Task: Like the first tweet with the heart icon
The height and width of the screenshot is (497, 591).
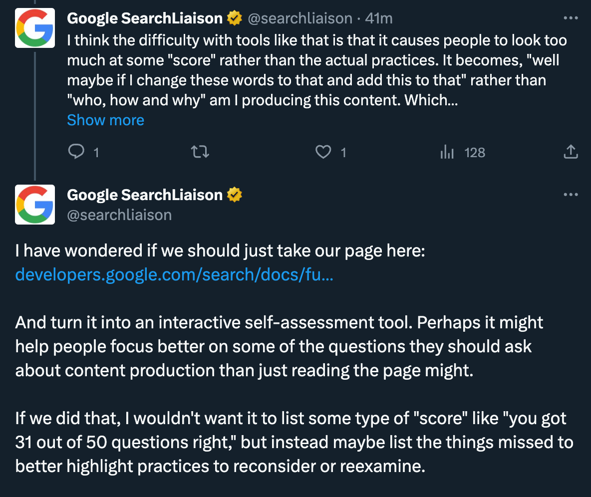Action: [x=324, y=152]
